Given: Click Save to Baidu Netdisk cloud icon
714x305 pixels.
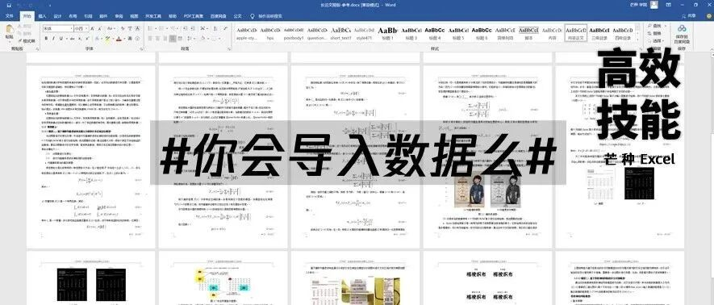Looking at the screenshot, I should pos(682,29).
